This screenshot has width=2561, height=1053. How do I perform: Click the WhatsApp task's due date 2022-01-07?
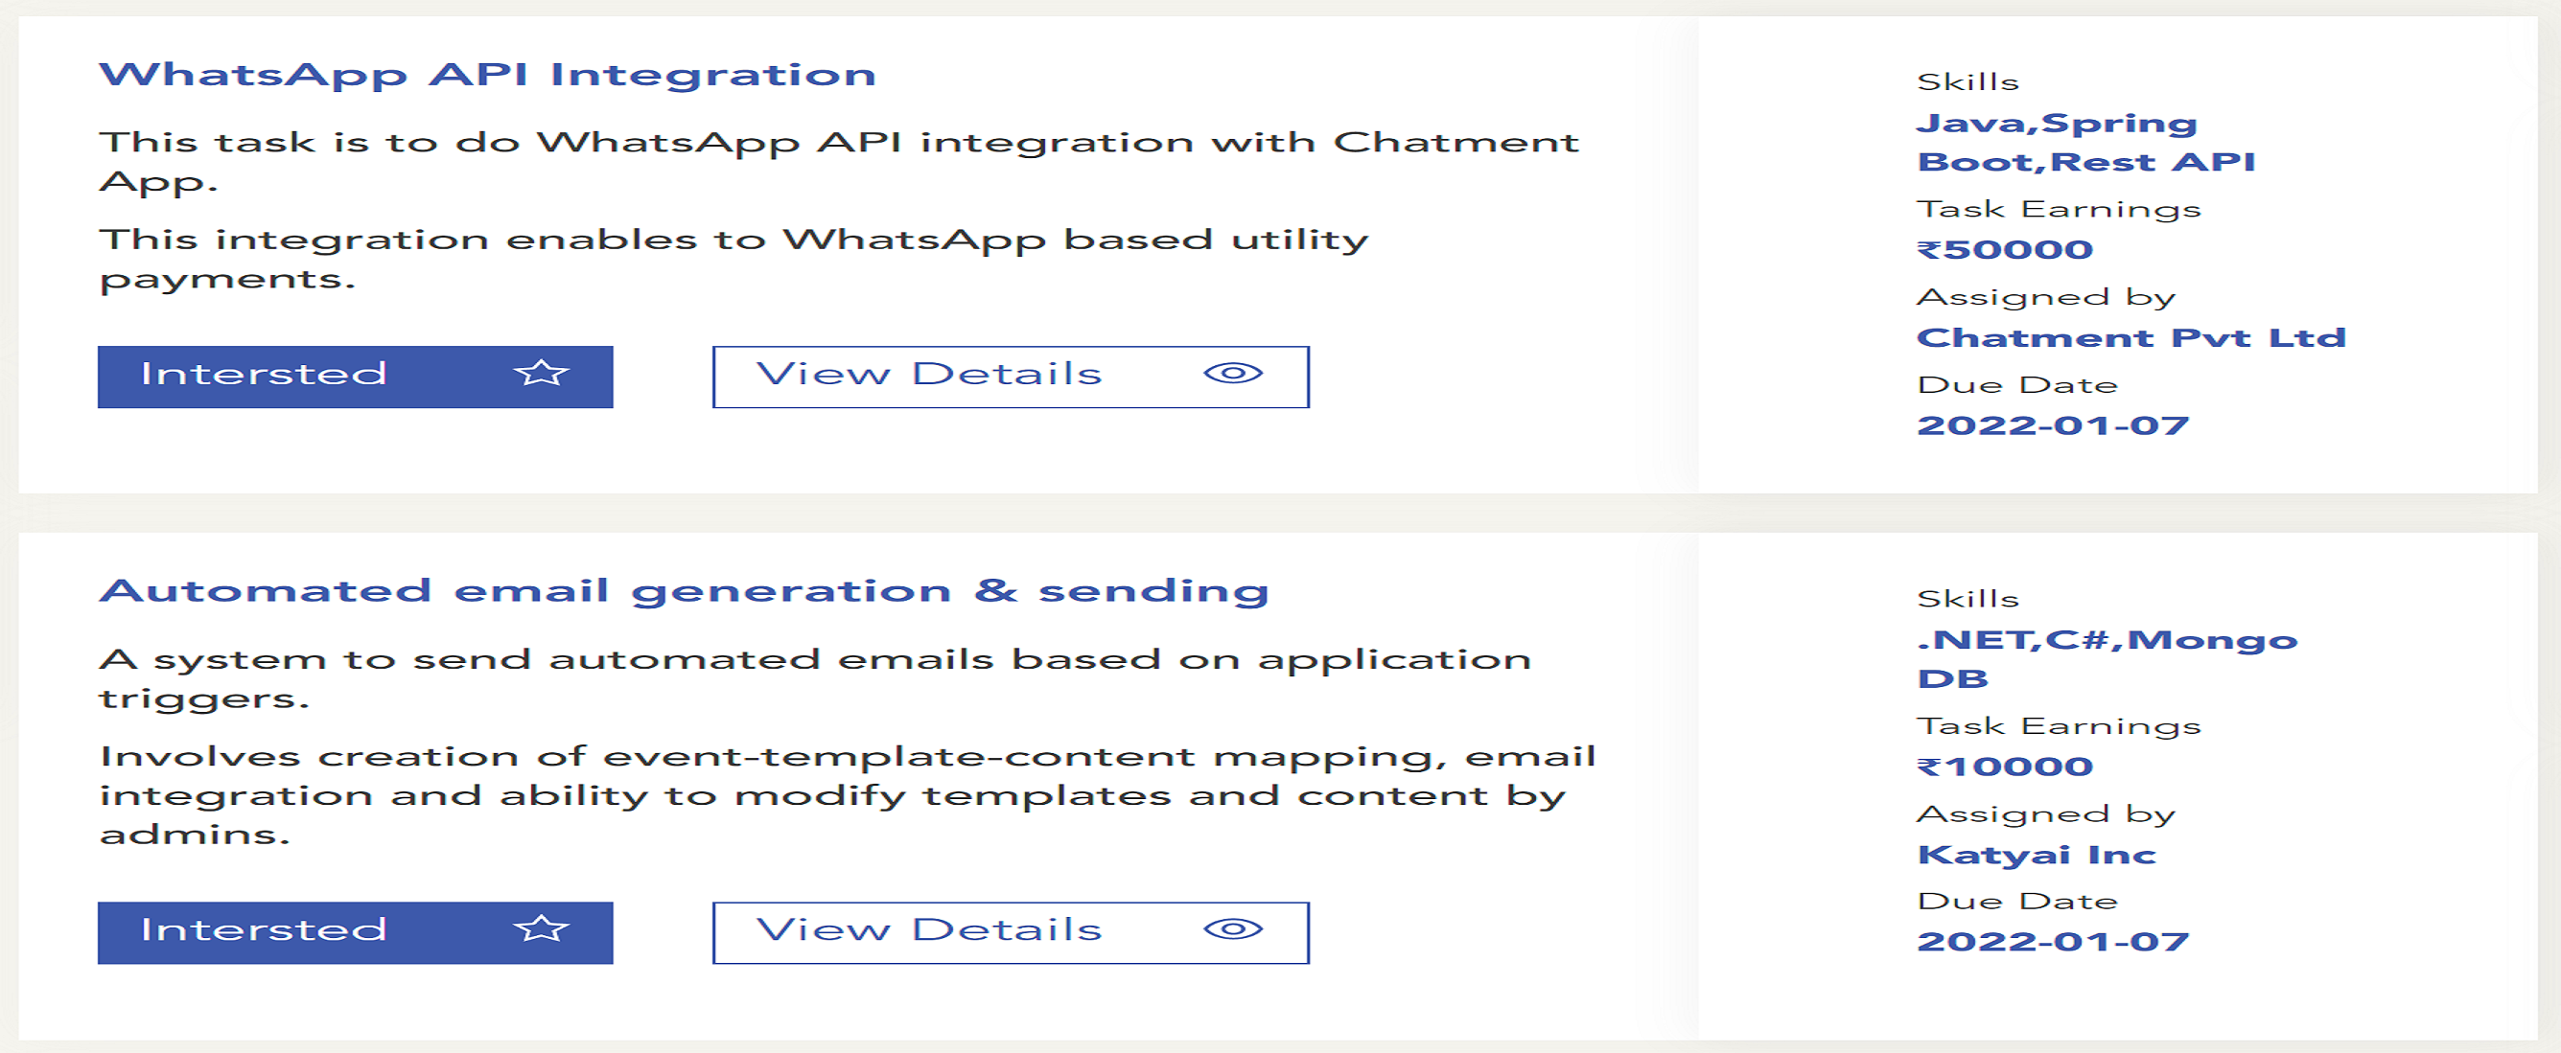[x=2052, y=425]
